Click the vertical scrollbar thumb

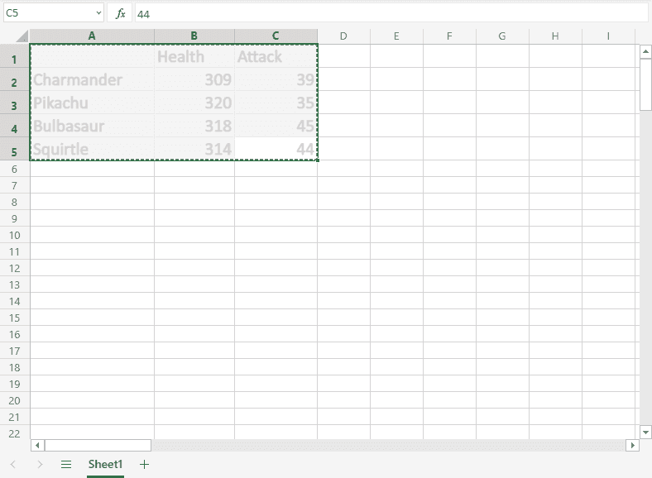[645, 84]
